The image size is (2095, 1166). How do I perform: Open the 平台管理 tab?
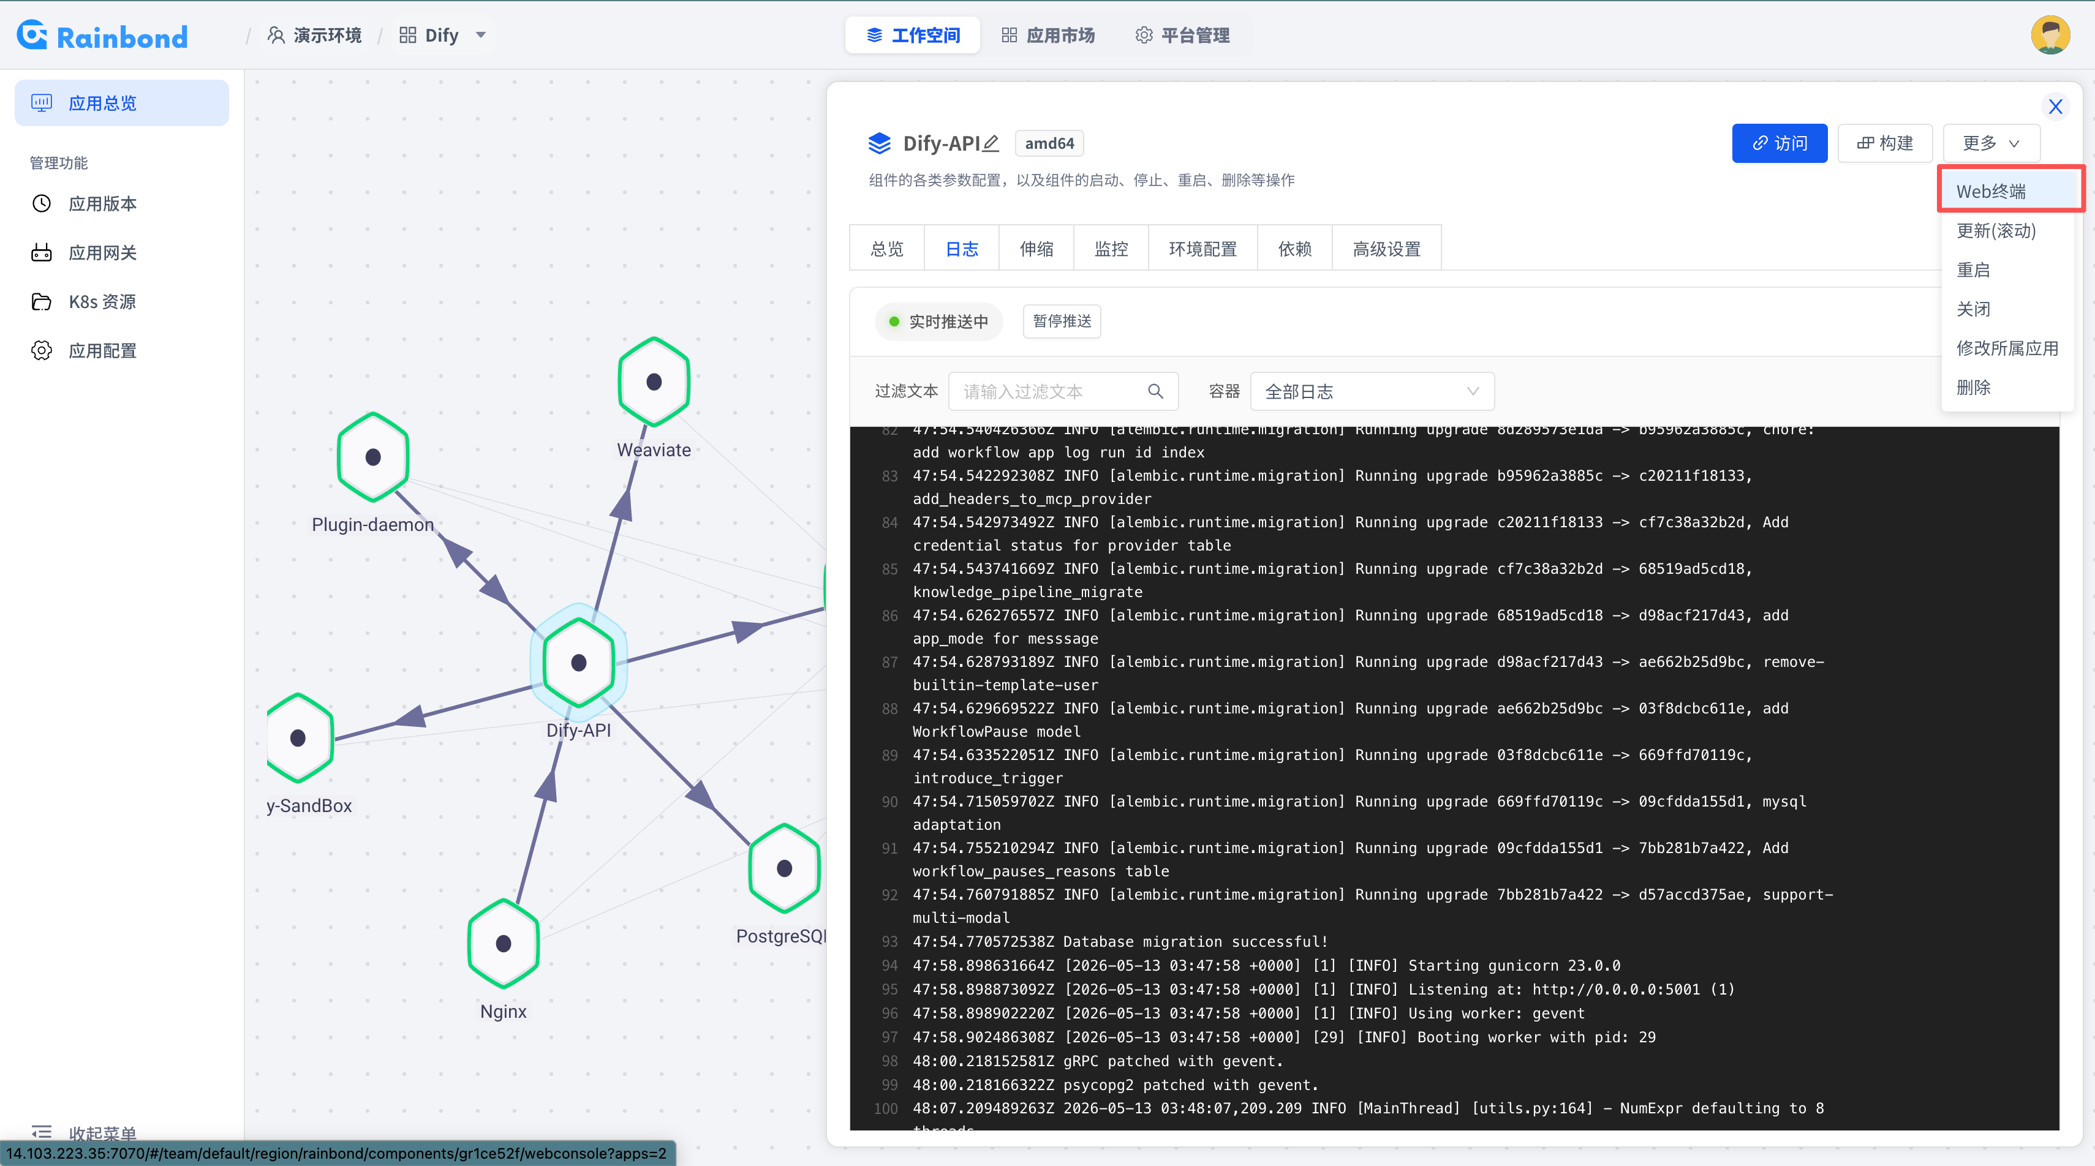click(1182, 35)
